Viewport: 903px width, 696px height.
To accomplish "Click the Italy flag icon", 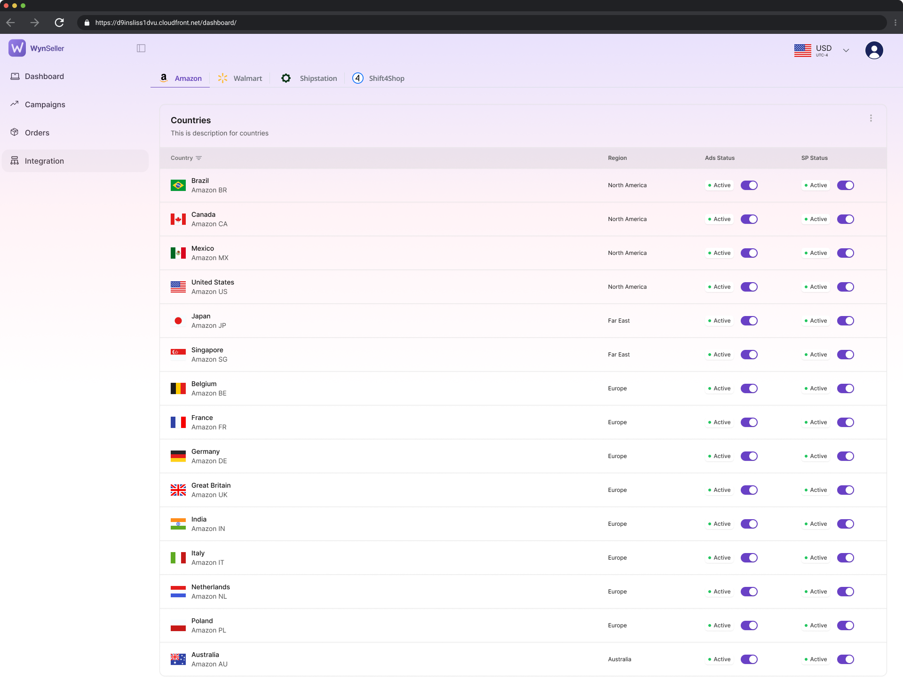I will [x=178, y=558].
